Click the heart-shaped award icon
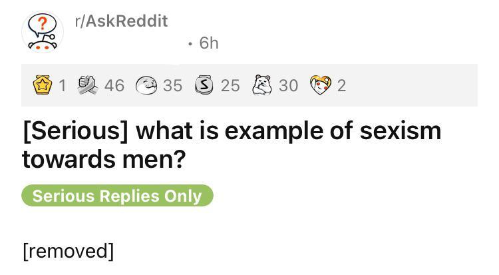The width and height of the screenshot is (499, 275). pos(320,85)
